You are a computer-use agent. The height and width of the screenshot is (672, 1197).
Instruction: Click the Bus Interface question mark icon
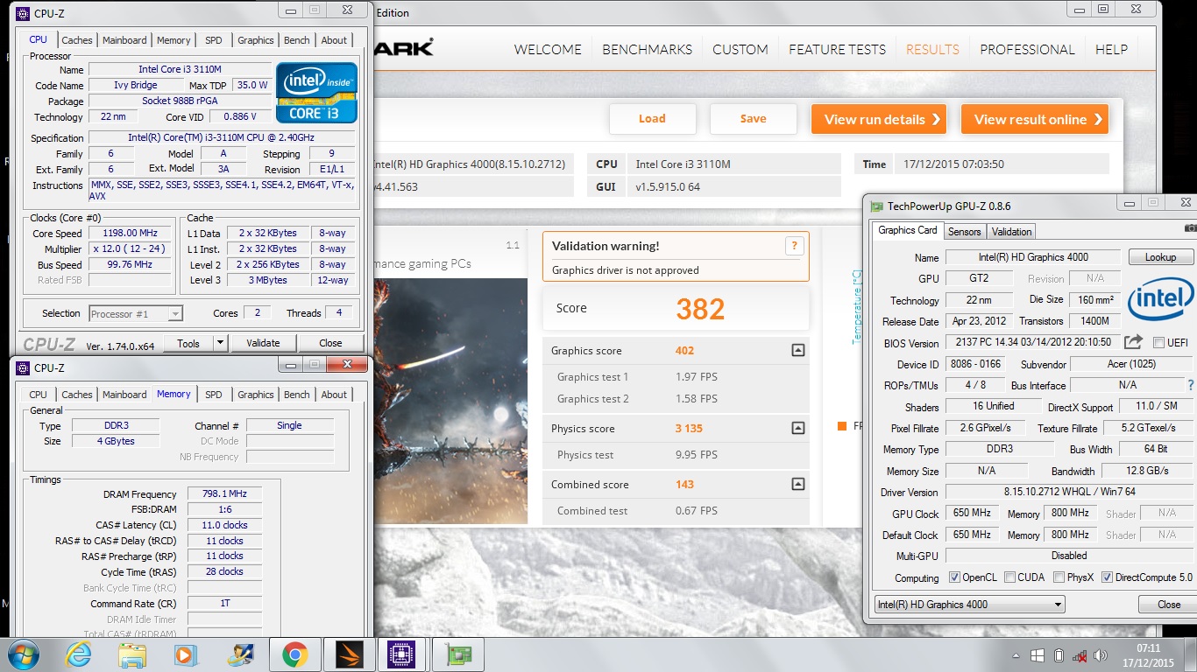tap(1190, 385)
